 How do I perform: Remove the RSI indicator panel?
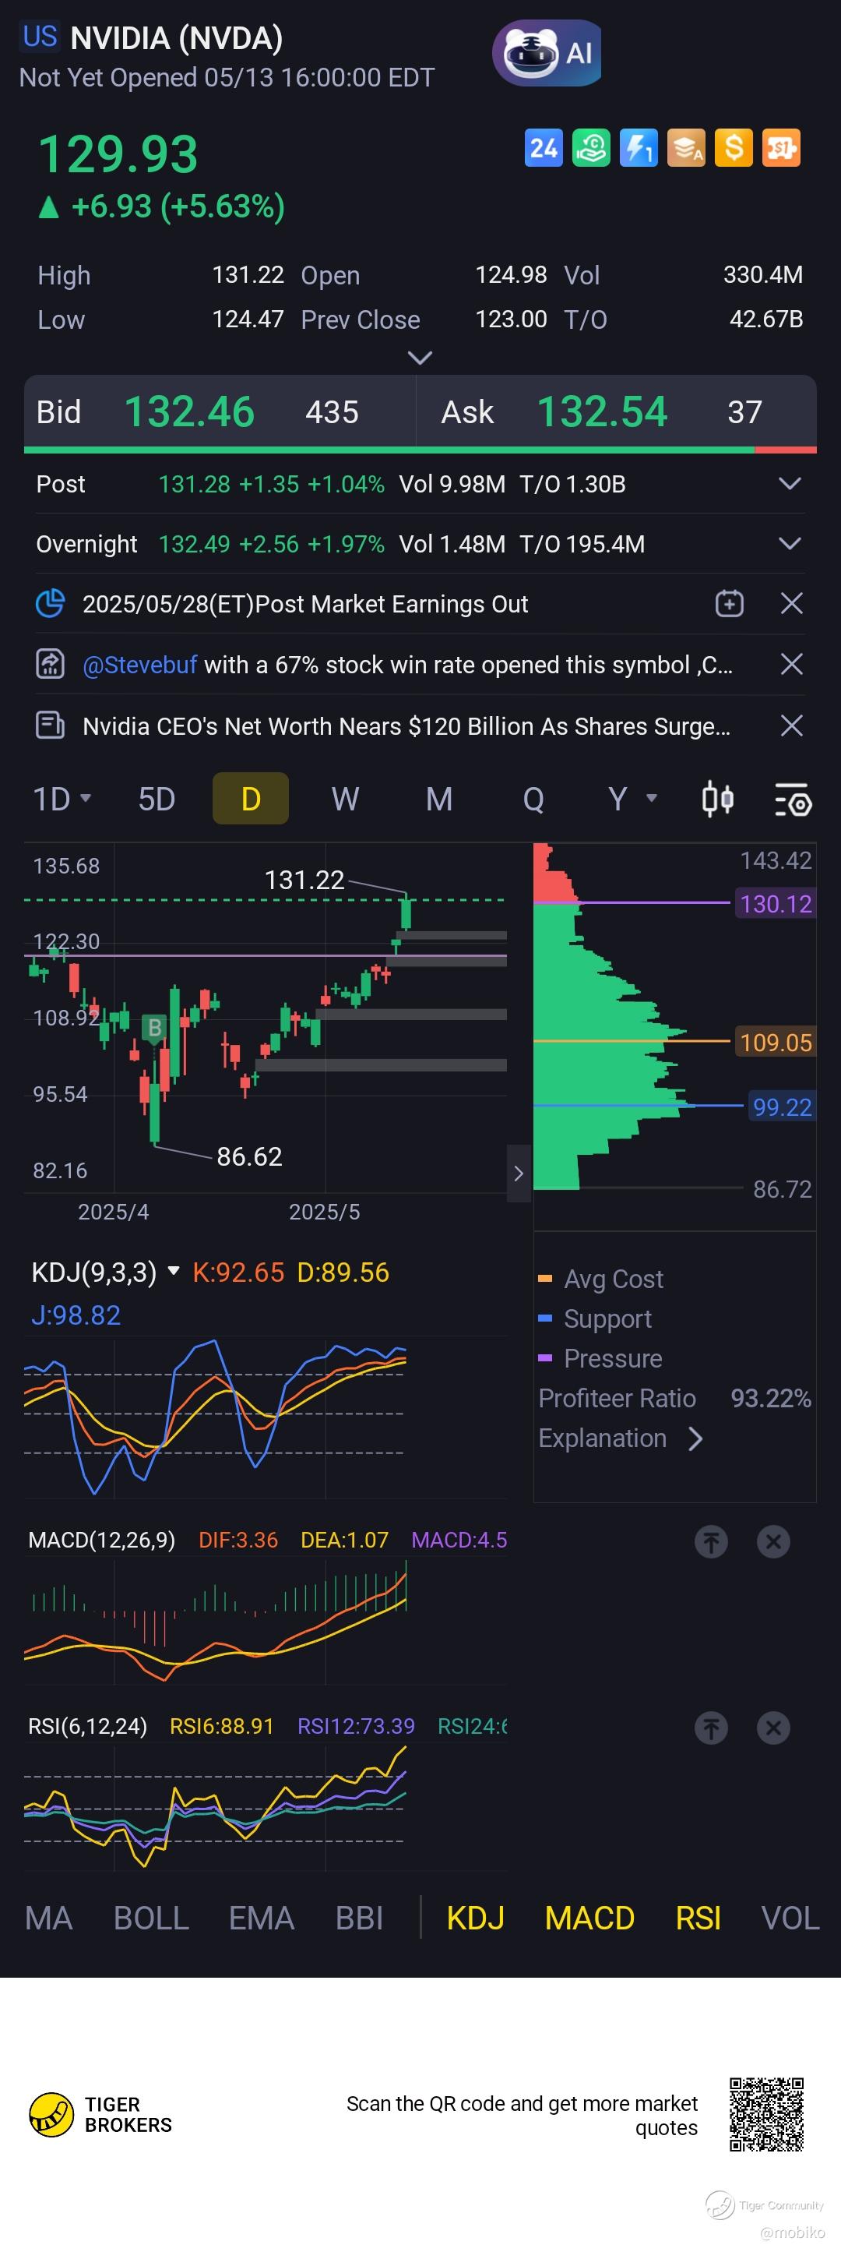pyautogui.click(x=773, y=1728)
